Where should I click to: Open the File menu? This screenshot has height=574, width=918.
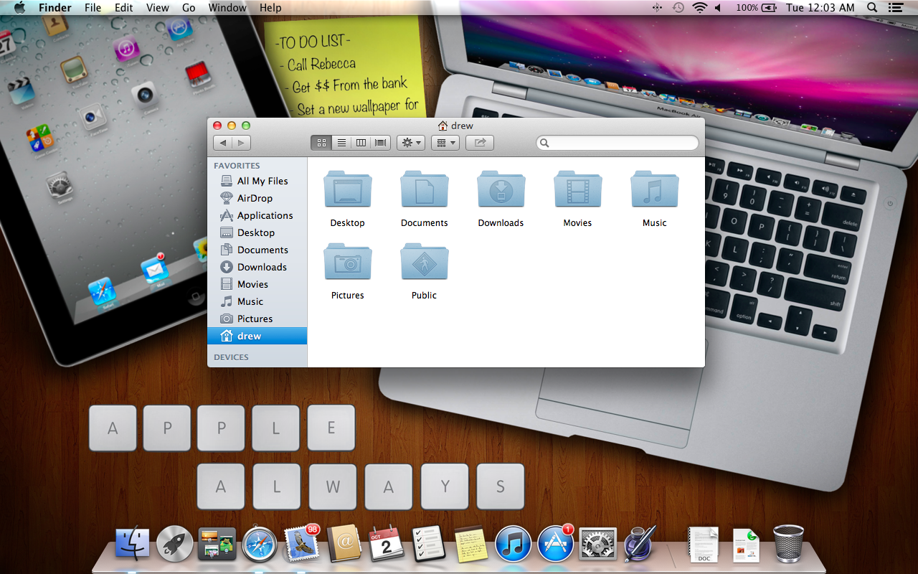pyautogui.click(x=93, y=8)
